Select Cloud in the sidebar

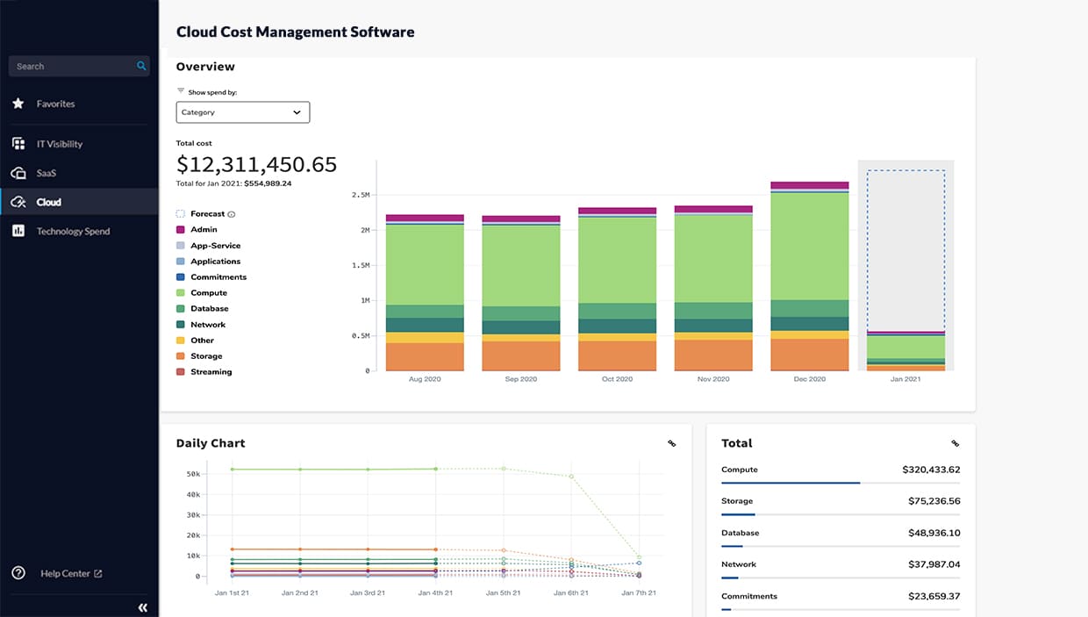[79, 202]
